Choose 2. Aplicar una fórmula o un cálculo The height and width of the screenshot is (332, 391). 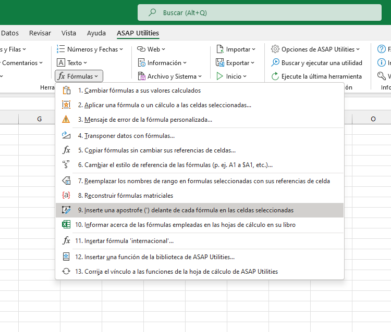pyautogui.click(x=200, y=105)
